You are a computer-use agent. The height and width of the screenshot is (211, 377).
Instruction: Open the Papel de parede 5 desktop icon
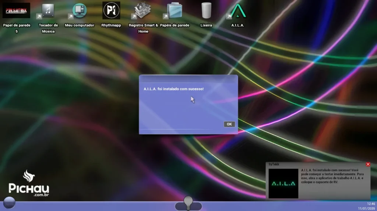[16, 11]
